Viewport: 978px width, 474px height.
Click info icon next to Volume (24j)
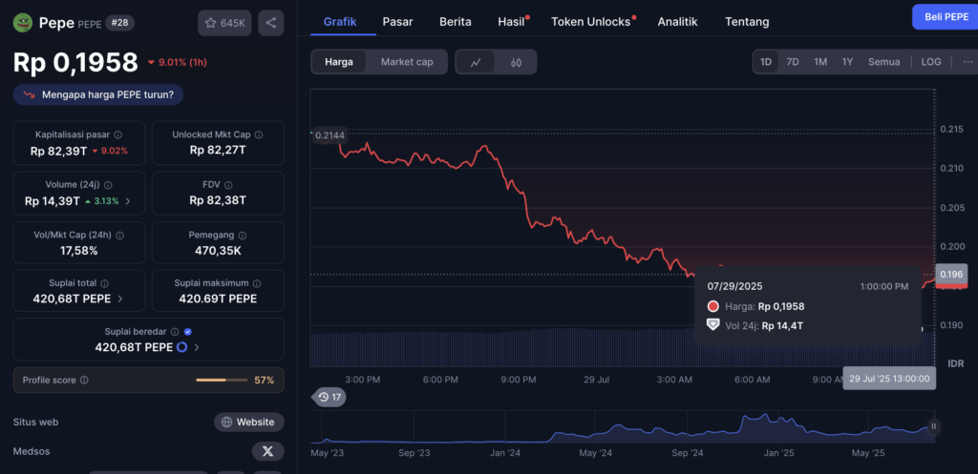click(108, 185)
